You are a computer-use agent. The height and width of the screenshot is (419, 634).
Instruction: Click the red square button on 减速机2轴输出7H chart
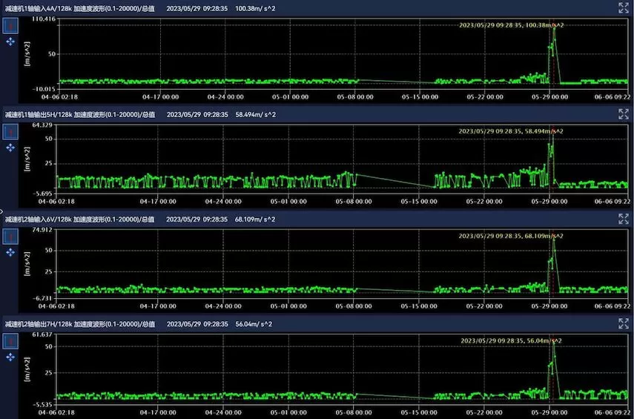(x=10, y=341)
